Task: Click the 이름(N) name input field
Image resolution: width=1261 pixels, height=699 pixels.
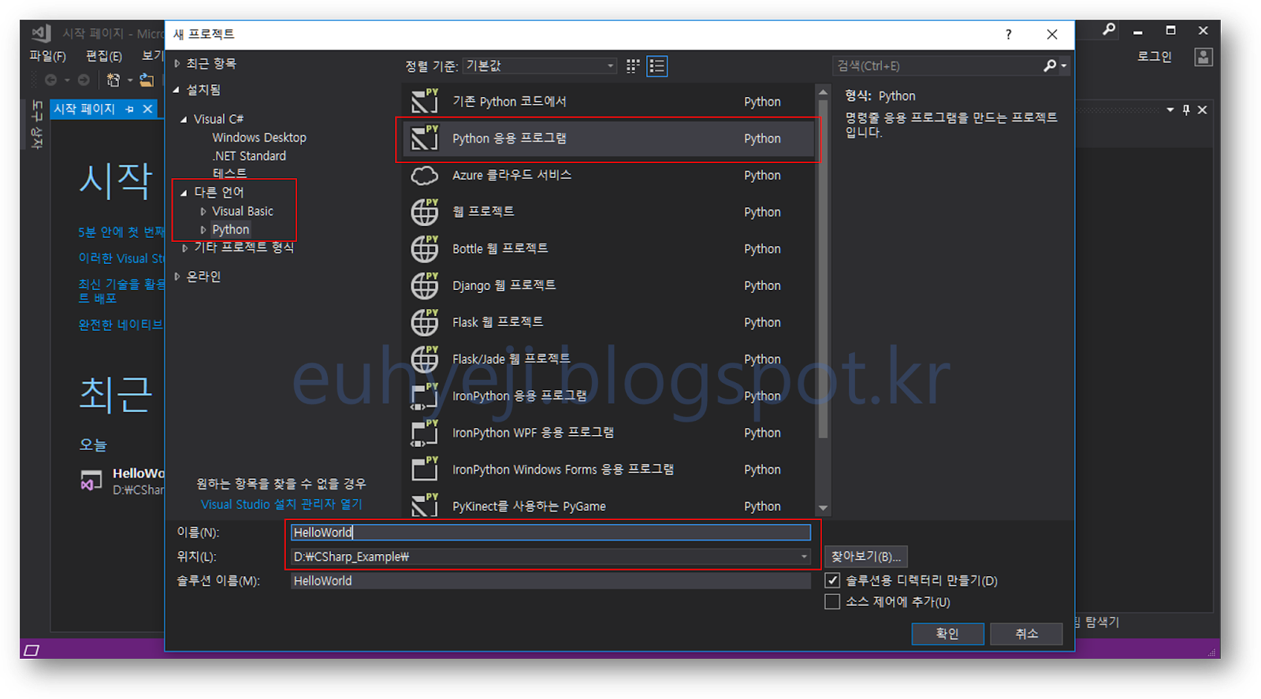Action: pyautogui.click(x=550, y=532)
